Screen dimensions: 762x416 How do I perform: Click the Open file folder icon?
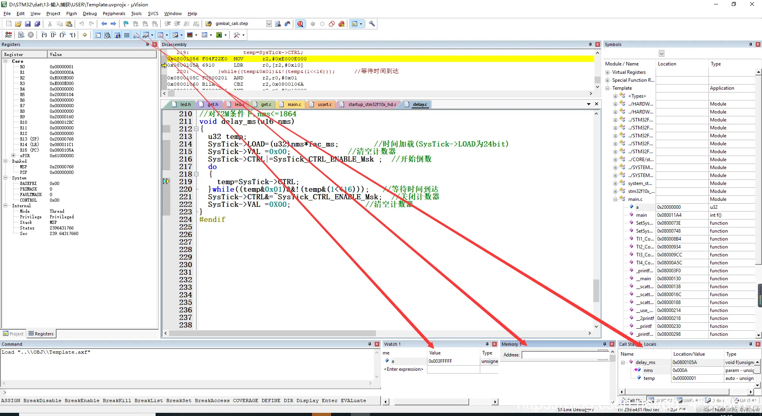[x=18, y=24]
